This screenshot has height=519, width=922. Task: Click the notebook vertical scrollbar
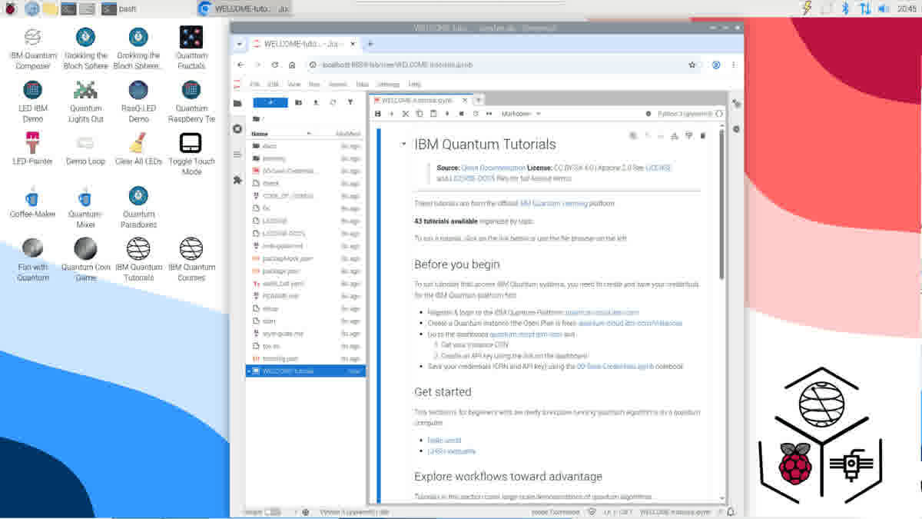pos(721,204)
